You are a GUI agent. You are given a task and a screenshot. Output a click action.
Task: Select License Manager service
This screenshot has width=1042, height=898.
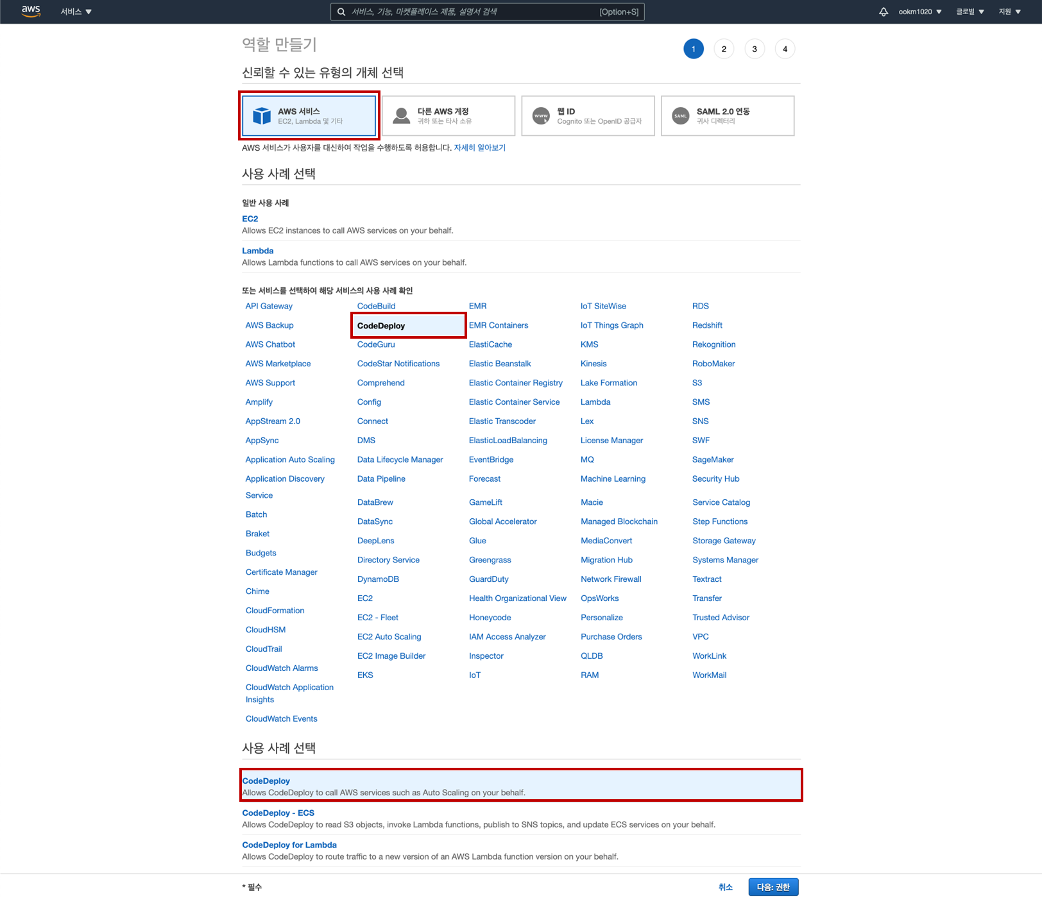coord(611,441)
